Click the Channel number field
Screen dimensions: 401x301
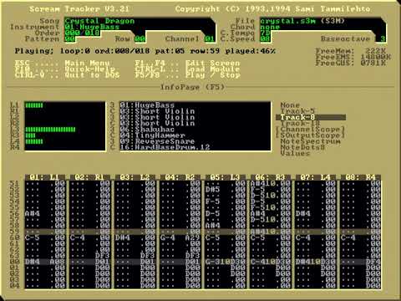tap(210, 39)
